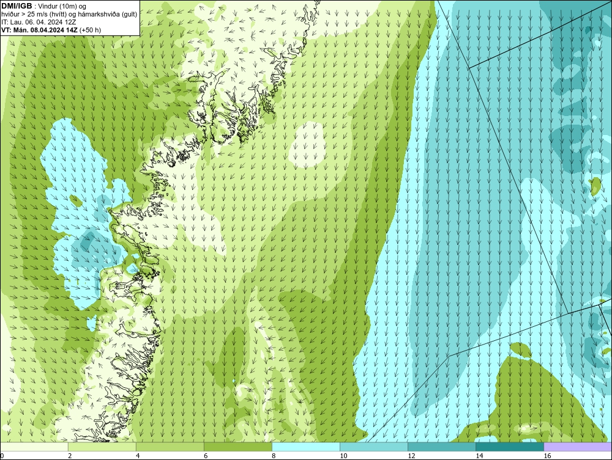The height and width of the screenshot is (460, 612).
Task: Click the '(+50 h)' forecast offset text
Action: (x=90, y=29)
